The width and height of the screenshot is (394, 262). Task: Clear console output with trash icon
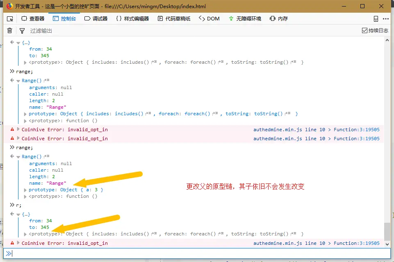9,31
